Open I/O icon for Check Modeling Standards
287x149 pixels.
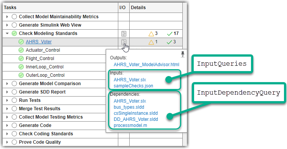(x=124, y=33)
